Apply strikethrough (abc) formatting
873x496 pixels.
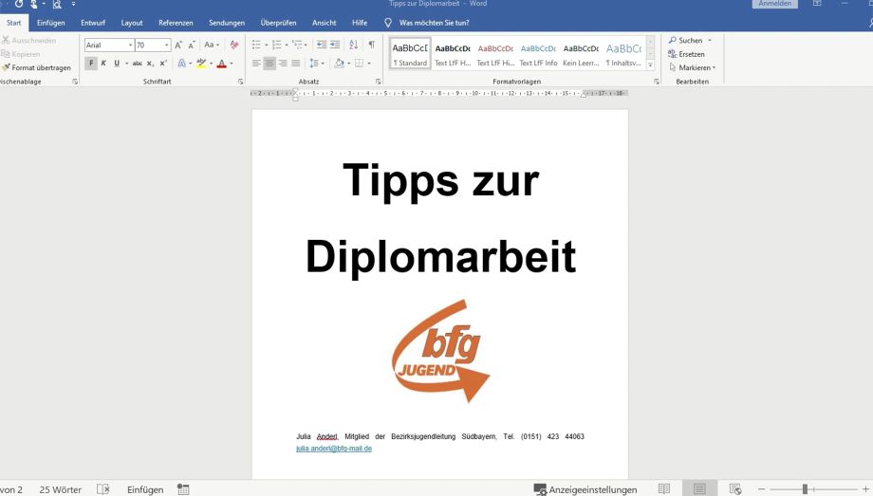(138, 64)
